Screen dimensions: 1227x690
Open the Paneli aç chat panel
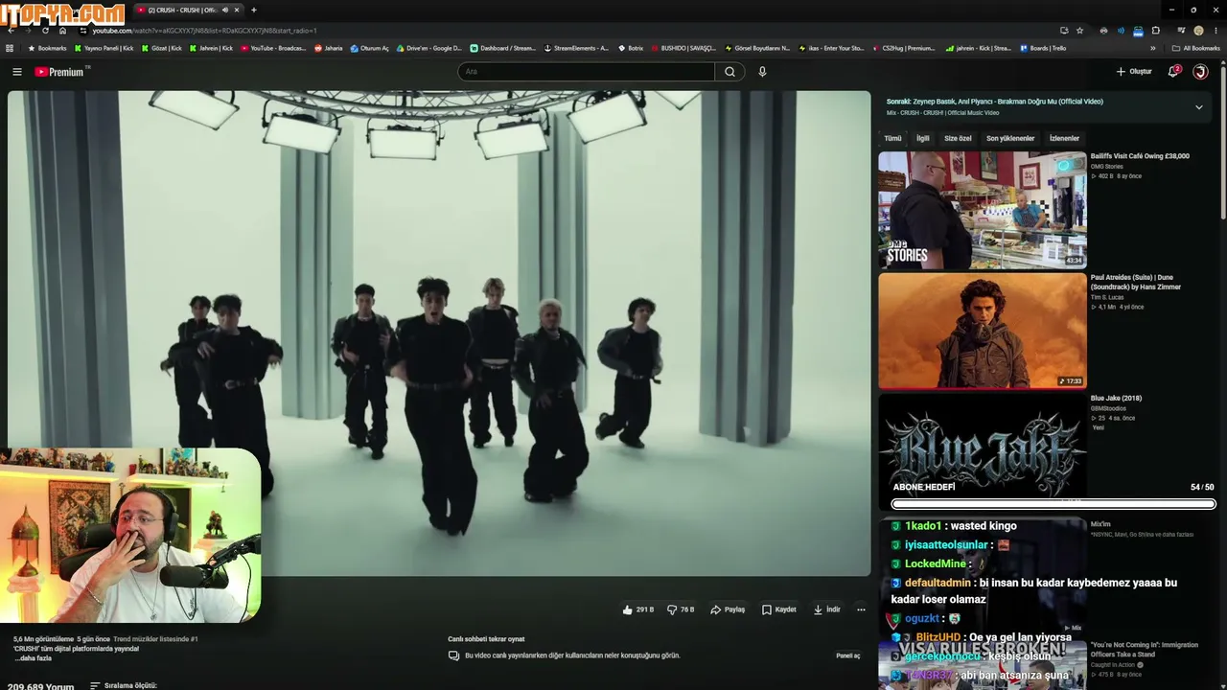(848, 655)
